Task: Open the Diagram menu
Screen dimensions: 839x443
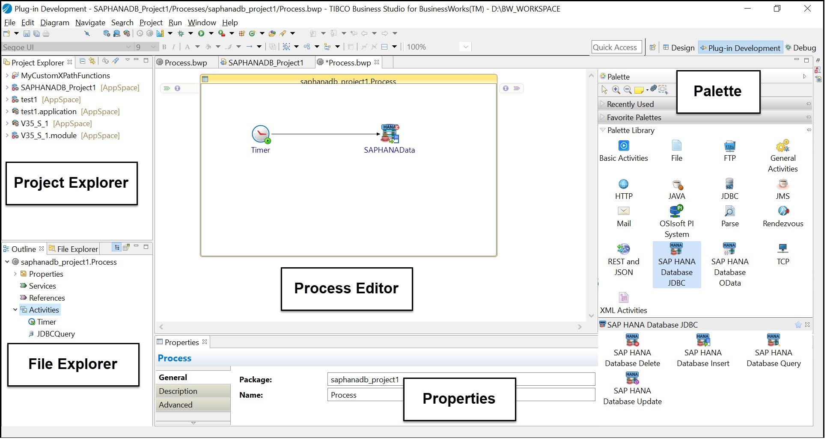Action: [55, 23]
